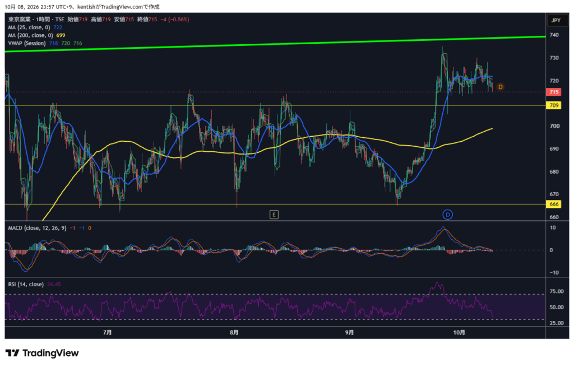
Task: Click the MA 25 value 722
Action: point(58,27)
